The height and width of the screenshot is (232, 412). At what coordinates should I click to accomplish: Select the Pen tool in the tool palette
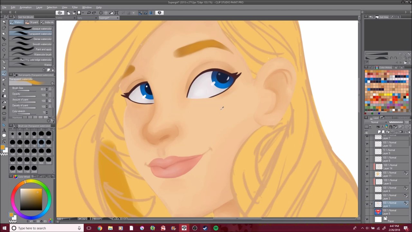coord(4,62)
